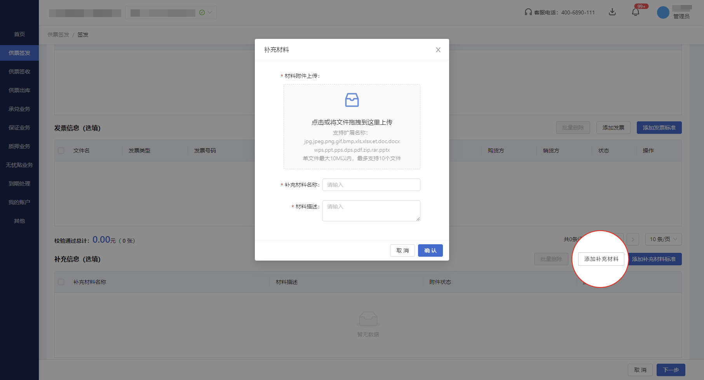Click the 下一步 button at the bottom

tap(670, 370)
